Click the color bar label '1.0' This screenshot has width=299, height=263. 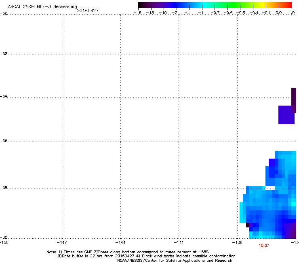[x=292, y=13]
